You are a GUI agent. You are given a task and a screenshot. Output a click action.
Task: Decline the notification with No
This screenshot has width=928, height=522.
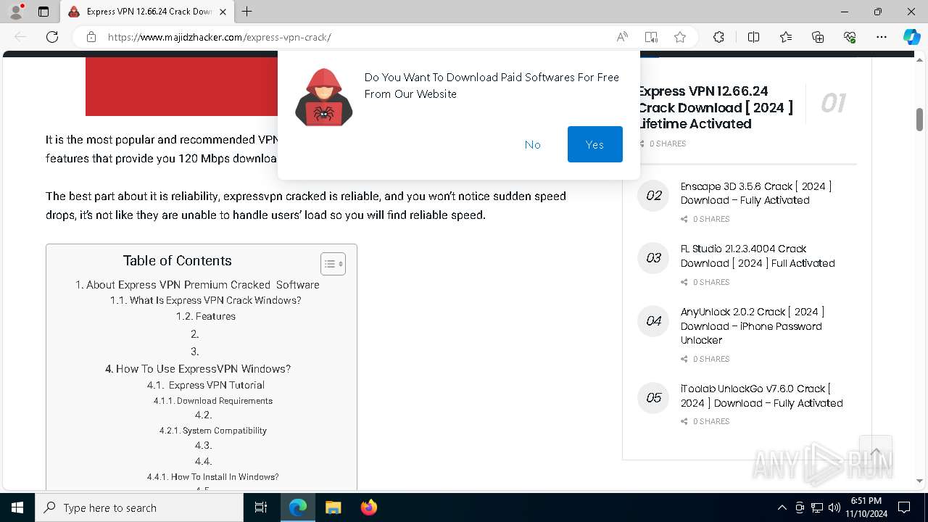(533, 144)
